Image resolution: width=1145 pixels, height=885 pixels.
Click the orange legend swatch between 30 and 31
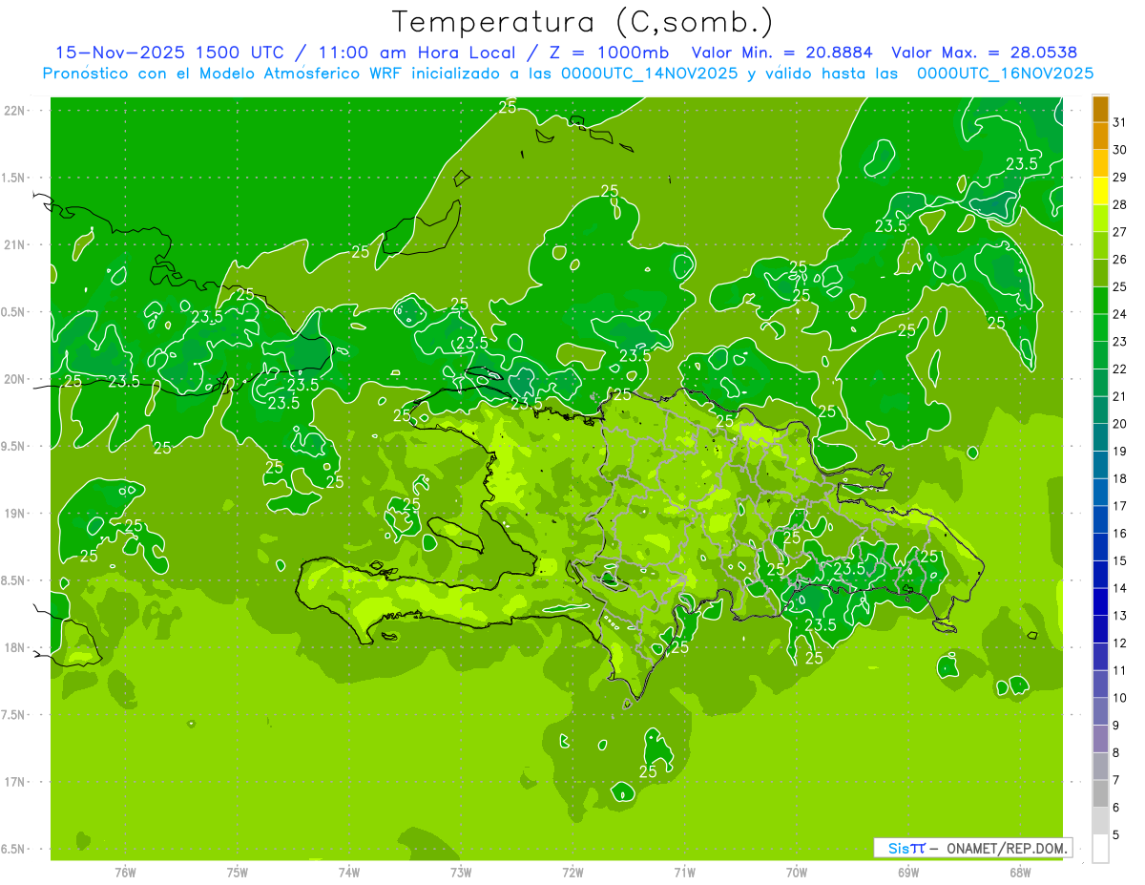click(1100, 137)
